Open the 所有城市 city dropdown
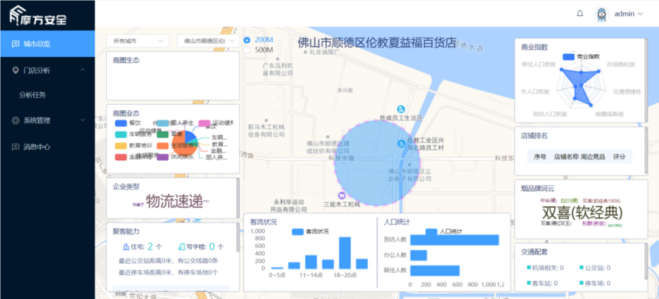Image resolution: width=659 pixels, height=299 pixels. pos(137,41)
